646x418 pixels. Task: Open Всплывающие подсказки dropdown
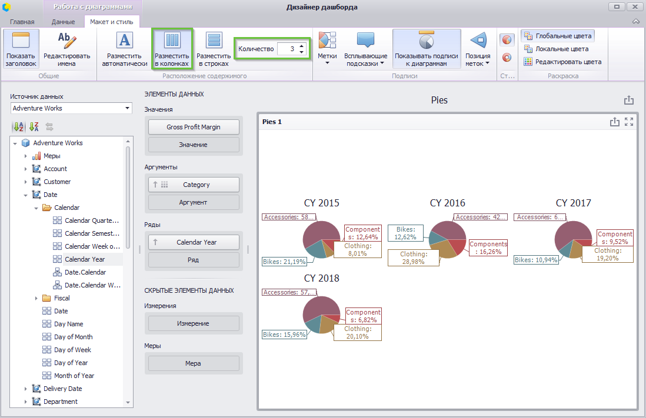click(x=365, y=49)
